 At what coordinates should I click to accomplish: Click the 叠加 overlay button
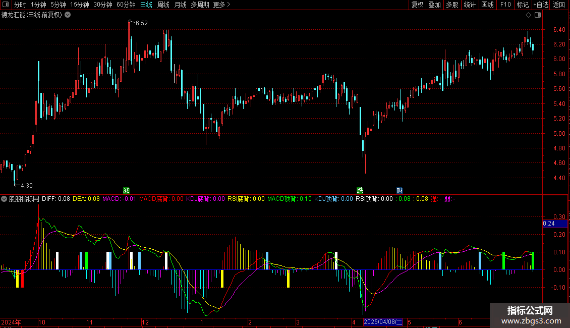point(434,5)
